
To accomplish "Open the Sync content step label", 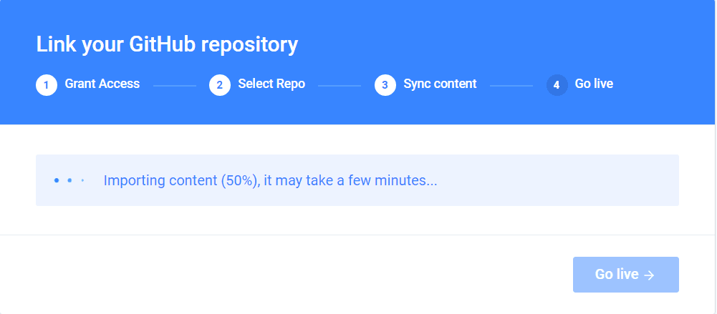I will (x=440, y=84).
